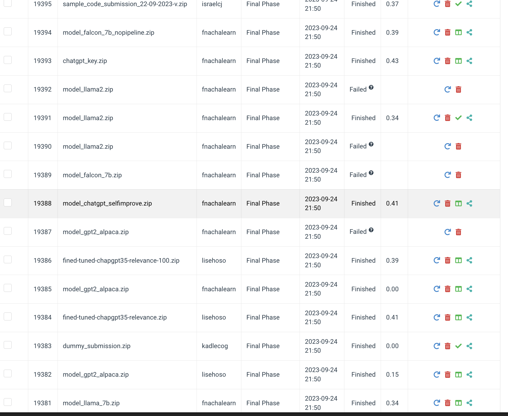Open the Failed help tooltip for submission 19390
Image resolution: width=508 pixels, height=416 pixels.
pyautogui.click(x=371, y=144)
